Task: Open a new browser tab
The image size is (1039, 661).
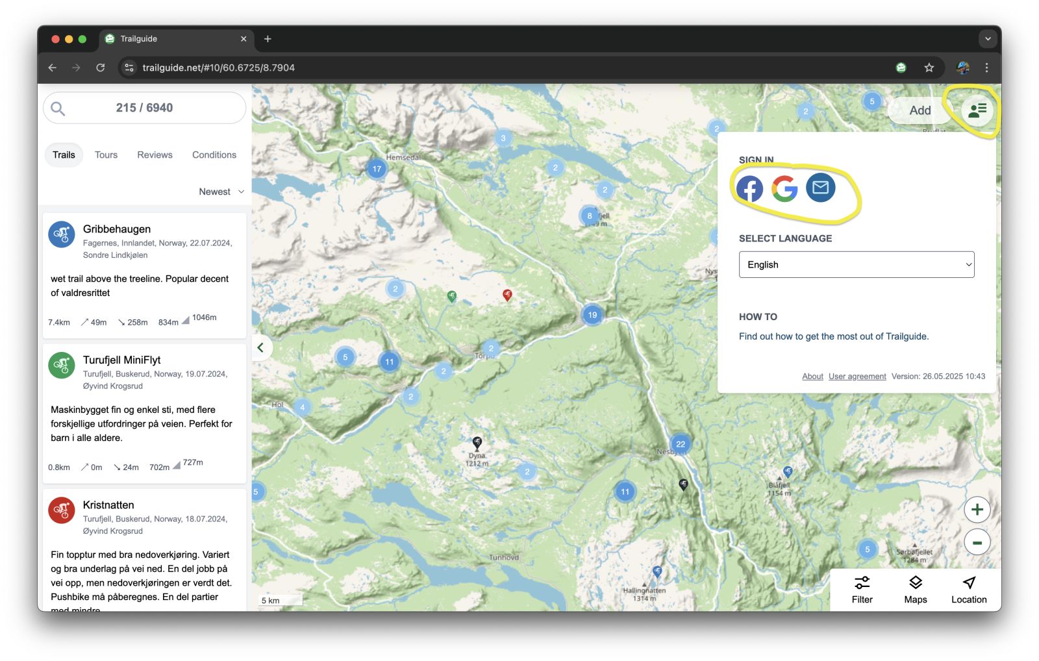Action: click(x=268, y=39)
